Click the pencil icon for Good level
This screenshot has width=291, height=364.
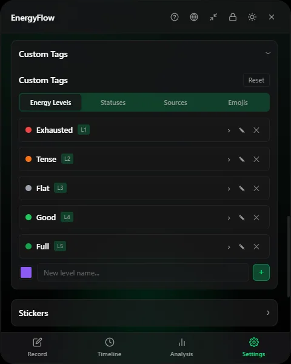pos(242,218)
